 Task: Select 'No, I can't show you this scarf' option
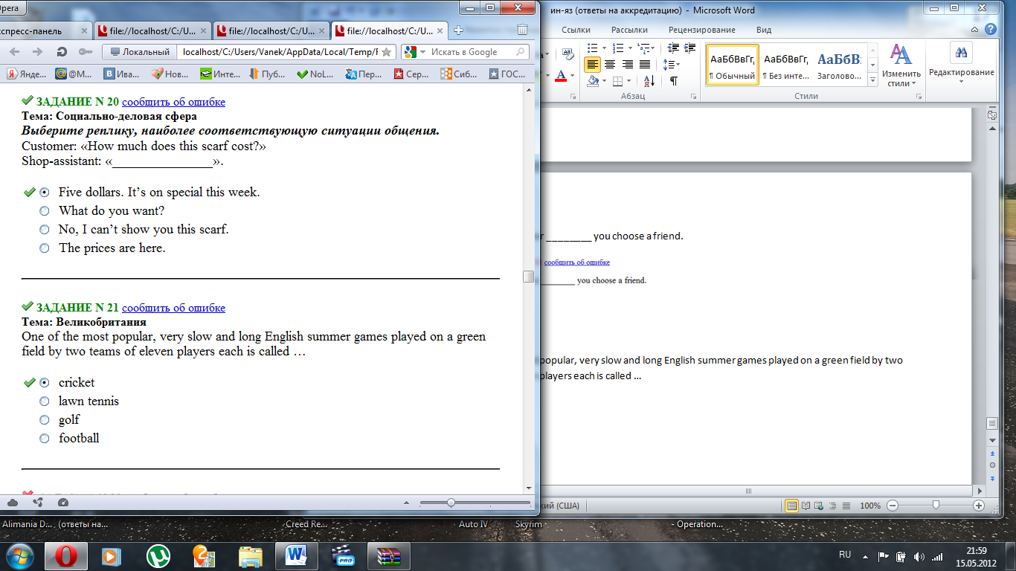click(45, 230)
